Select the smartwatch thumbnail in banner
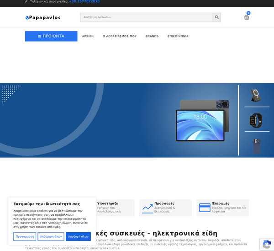This screenshot has height=251, width=274. (256, 120)
